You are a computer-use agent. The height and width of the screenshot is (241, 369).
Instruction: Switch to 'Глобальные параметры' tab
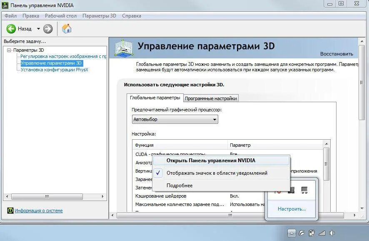click(155, 98)
